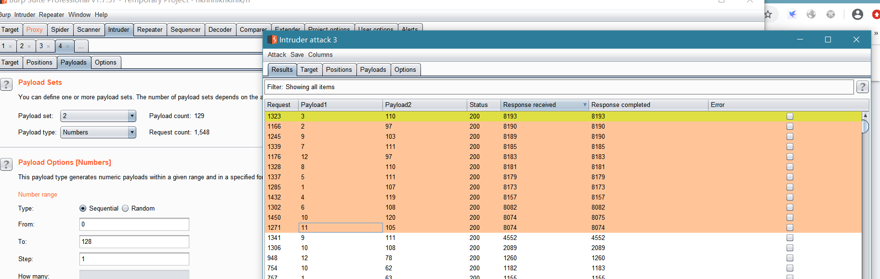880x279 pixels.
Task: Tick the checkbox in request 1166 row
Action: pyautogui.click(x=790, y=126)
